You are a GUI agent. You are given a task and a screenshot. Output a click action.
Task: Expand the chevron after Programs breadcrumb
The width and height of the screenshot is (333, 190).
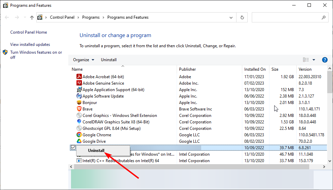(x=103, y=17)
